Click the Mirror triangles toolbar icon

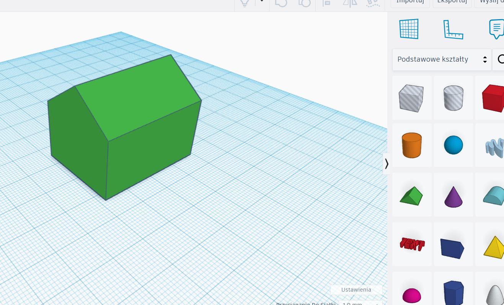tap(350, 2)
